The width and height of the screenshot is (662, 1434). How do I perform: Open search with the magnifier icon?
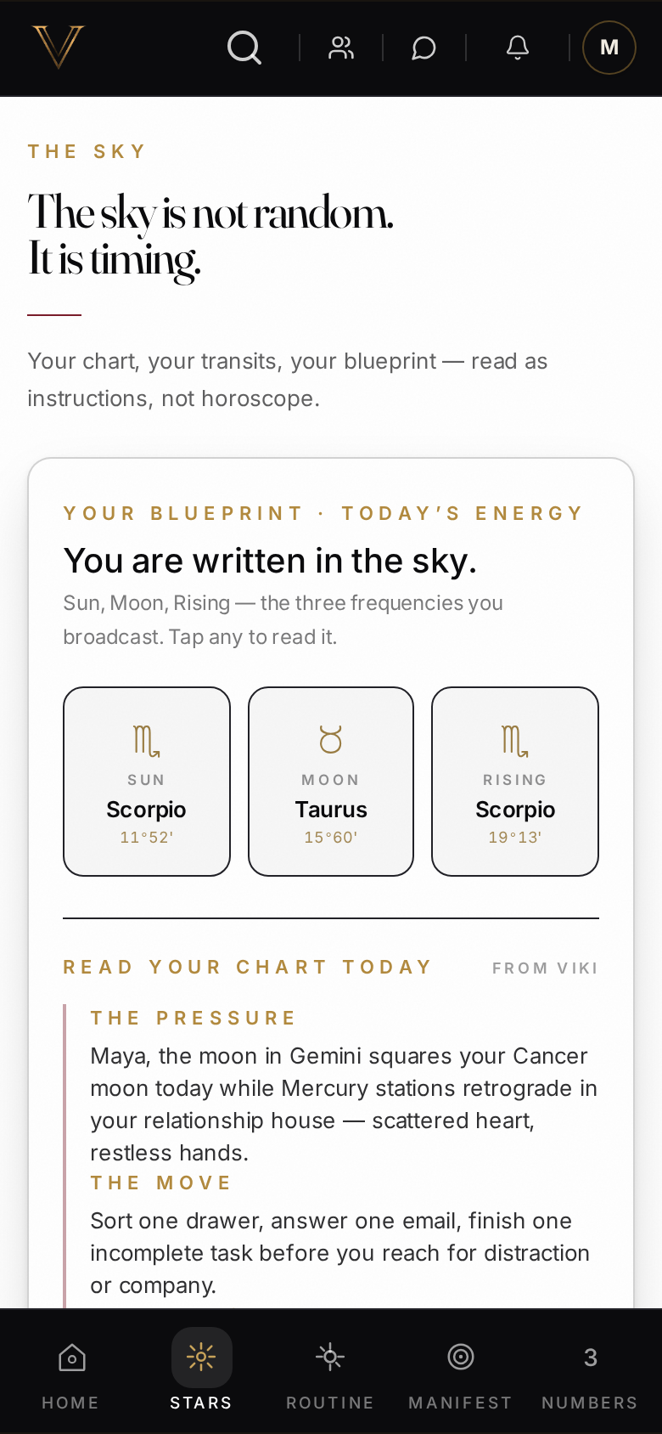(244, 48)
